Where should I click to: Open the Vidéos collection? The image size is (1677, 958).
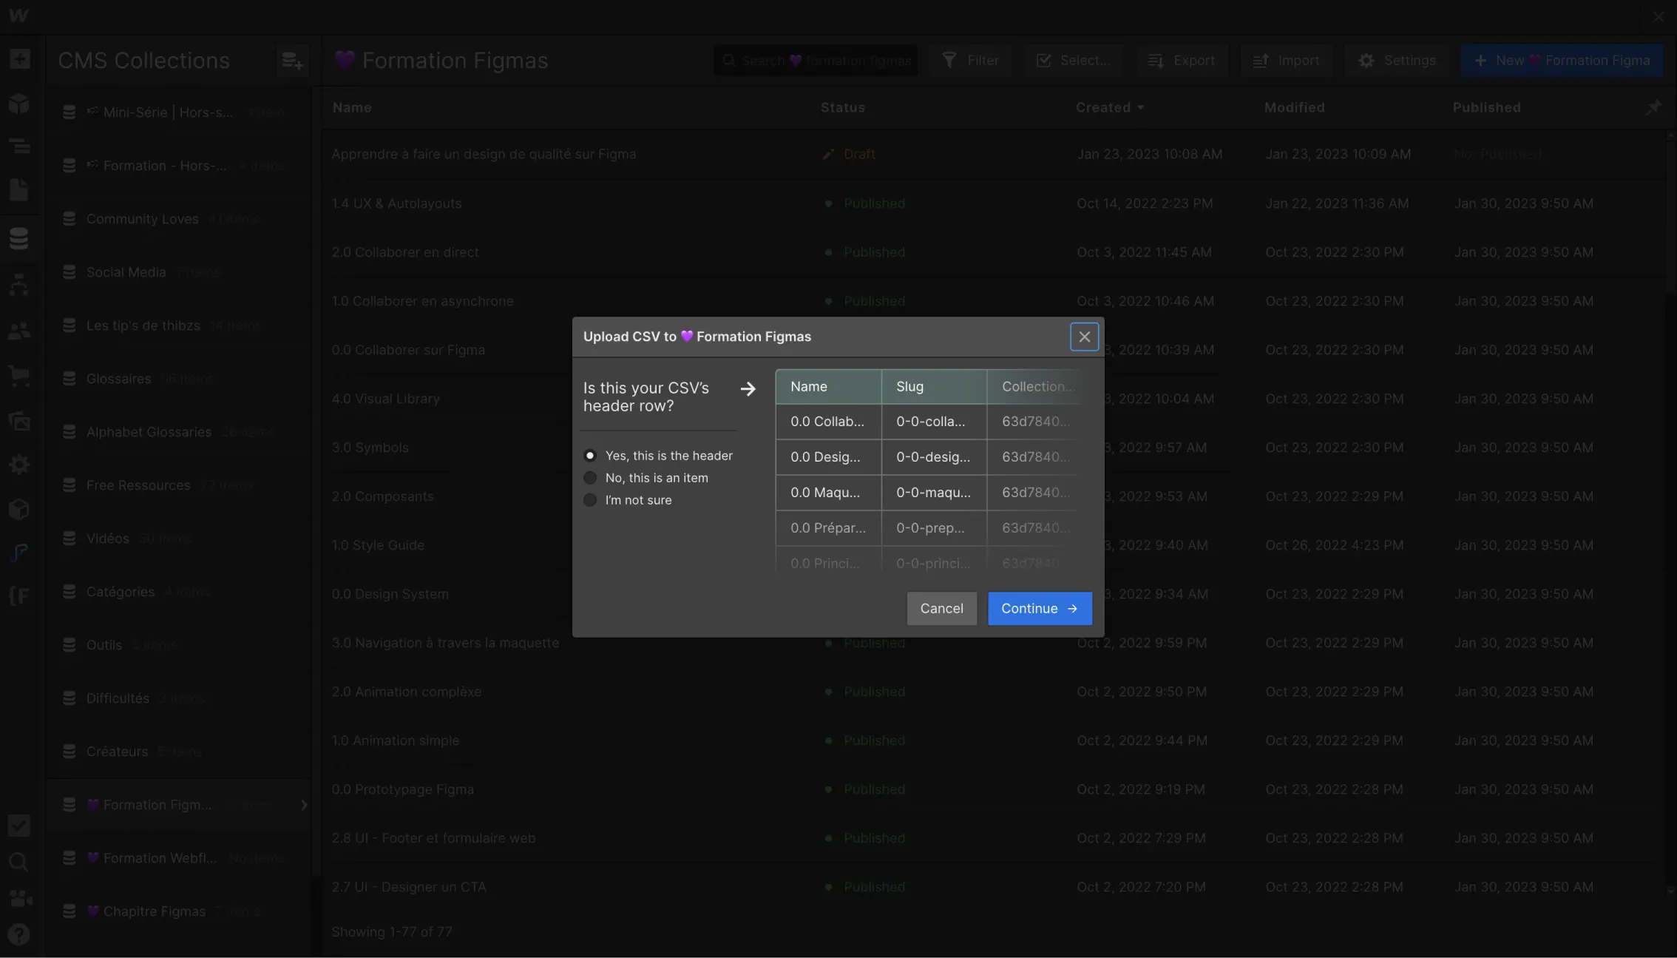tap(177, 539)
